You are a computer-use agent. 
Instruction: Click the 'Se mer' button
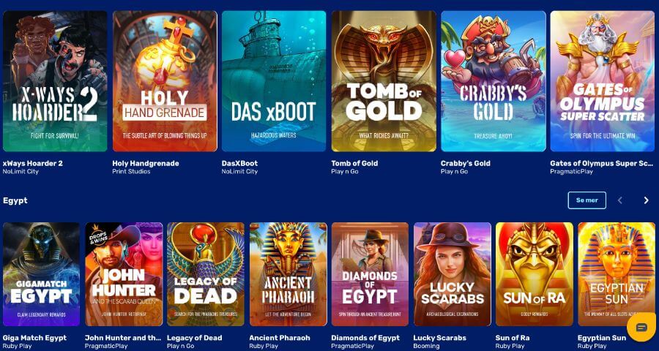pos(587,200)
